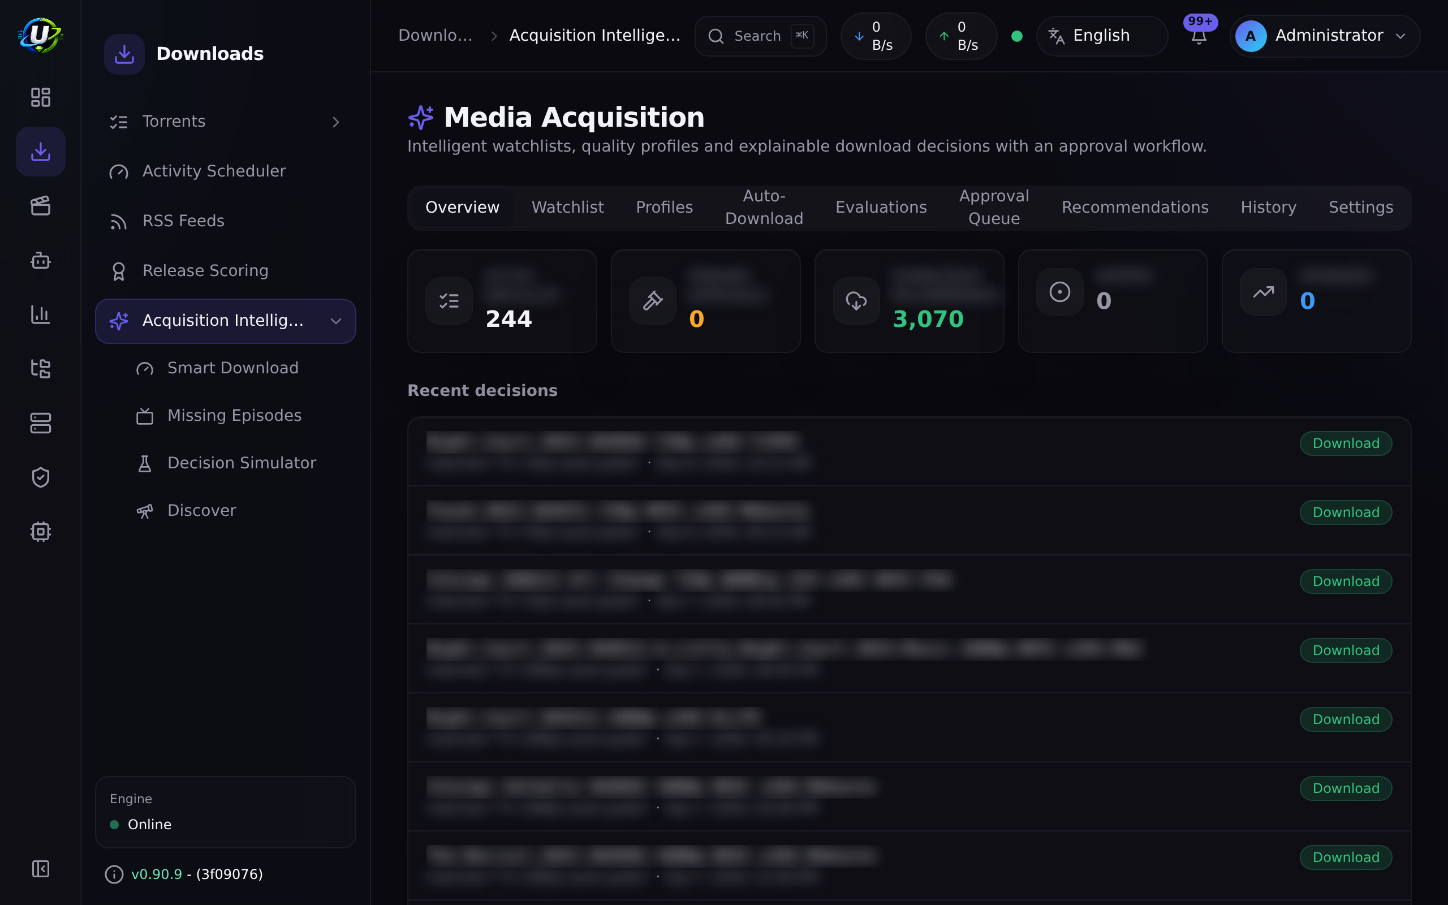Click the Search input field
Screen dimensions: 1448x905
[x=760, y=36]
